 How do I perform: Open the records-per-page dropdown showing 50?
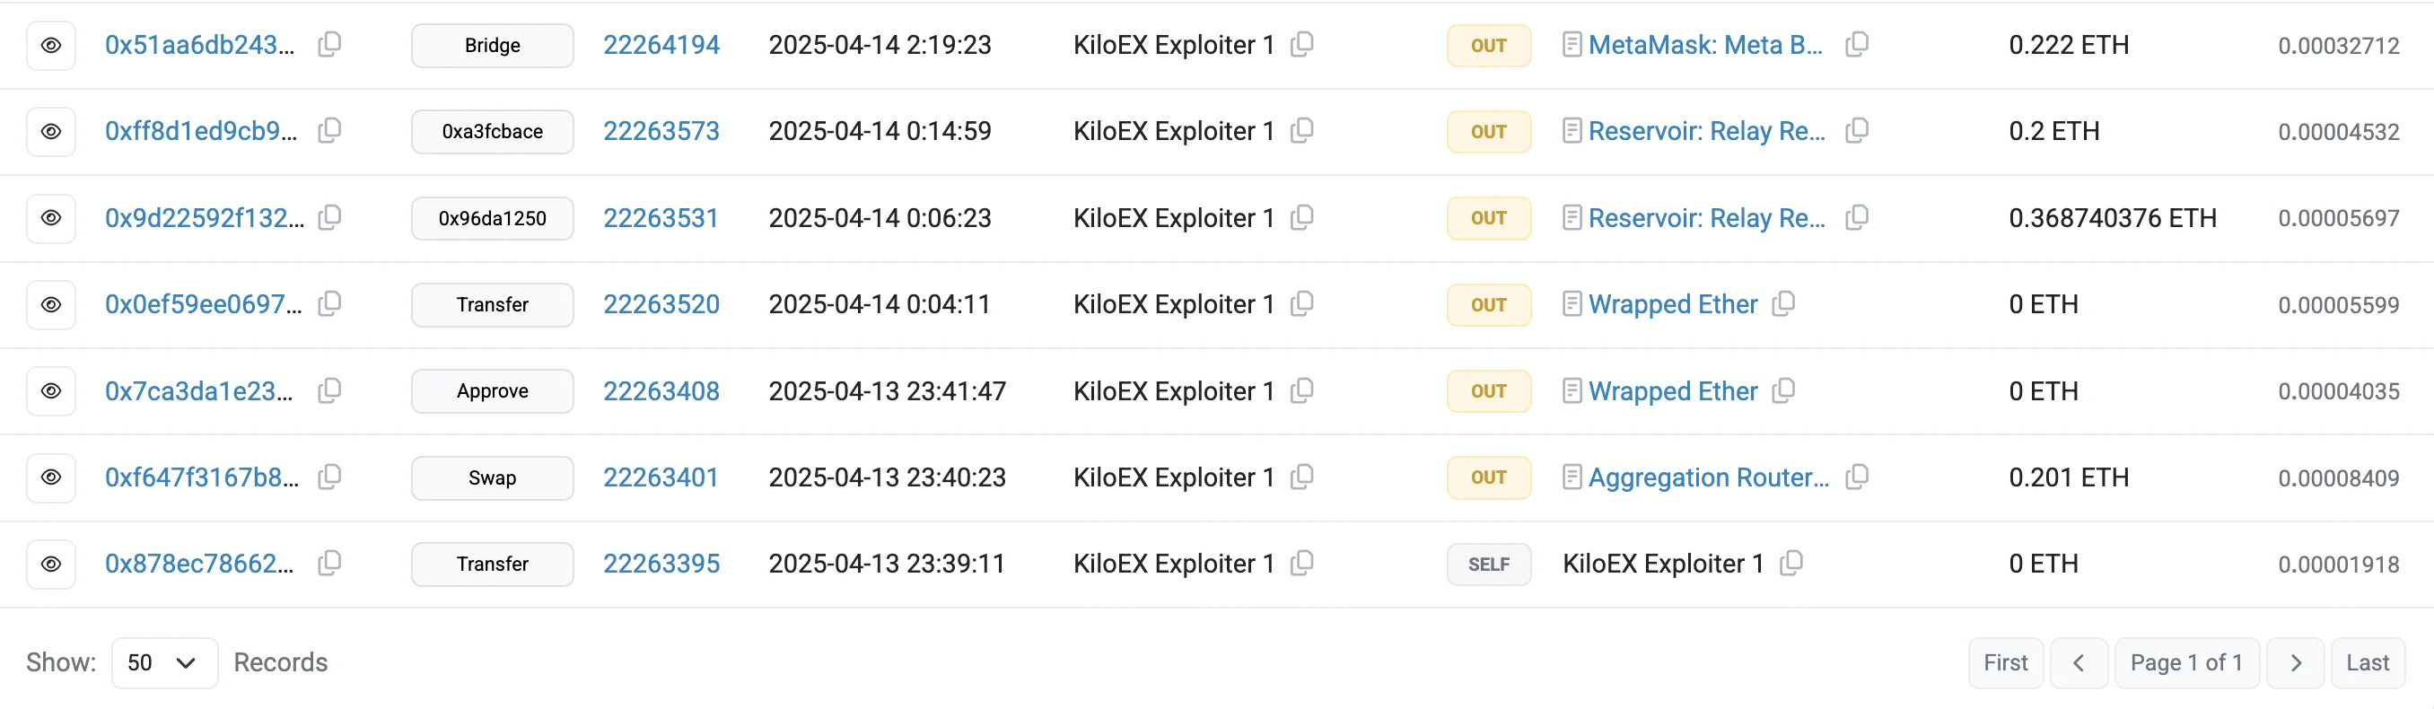[164, 662]
